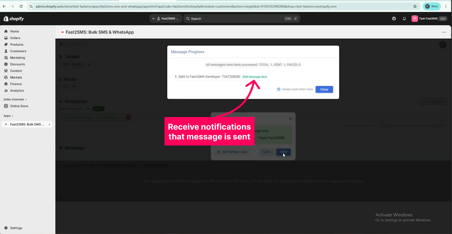
Task: Expand the Apps section chevron
Action: click(13, 116)
